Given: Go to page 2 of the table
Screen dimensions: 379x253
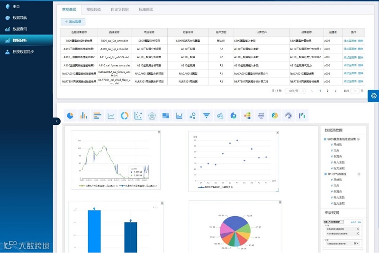Looking at the screenshot, I should coord(327,91).
